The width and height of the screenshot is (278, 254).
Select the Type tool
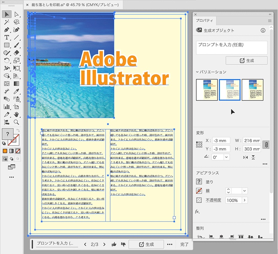click(x=7, y=38)
